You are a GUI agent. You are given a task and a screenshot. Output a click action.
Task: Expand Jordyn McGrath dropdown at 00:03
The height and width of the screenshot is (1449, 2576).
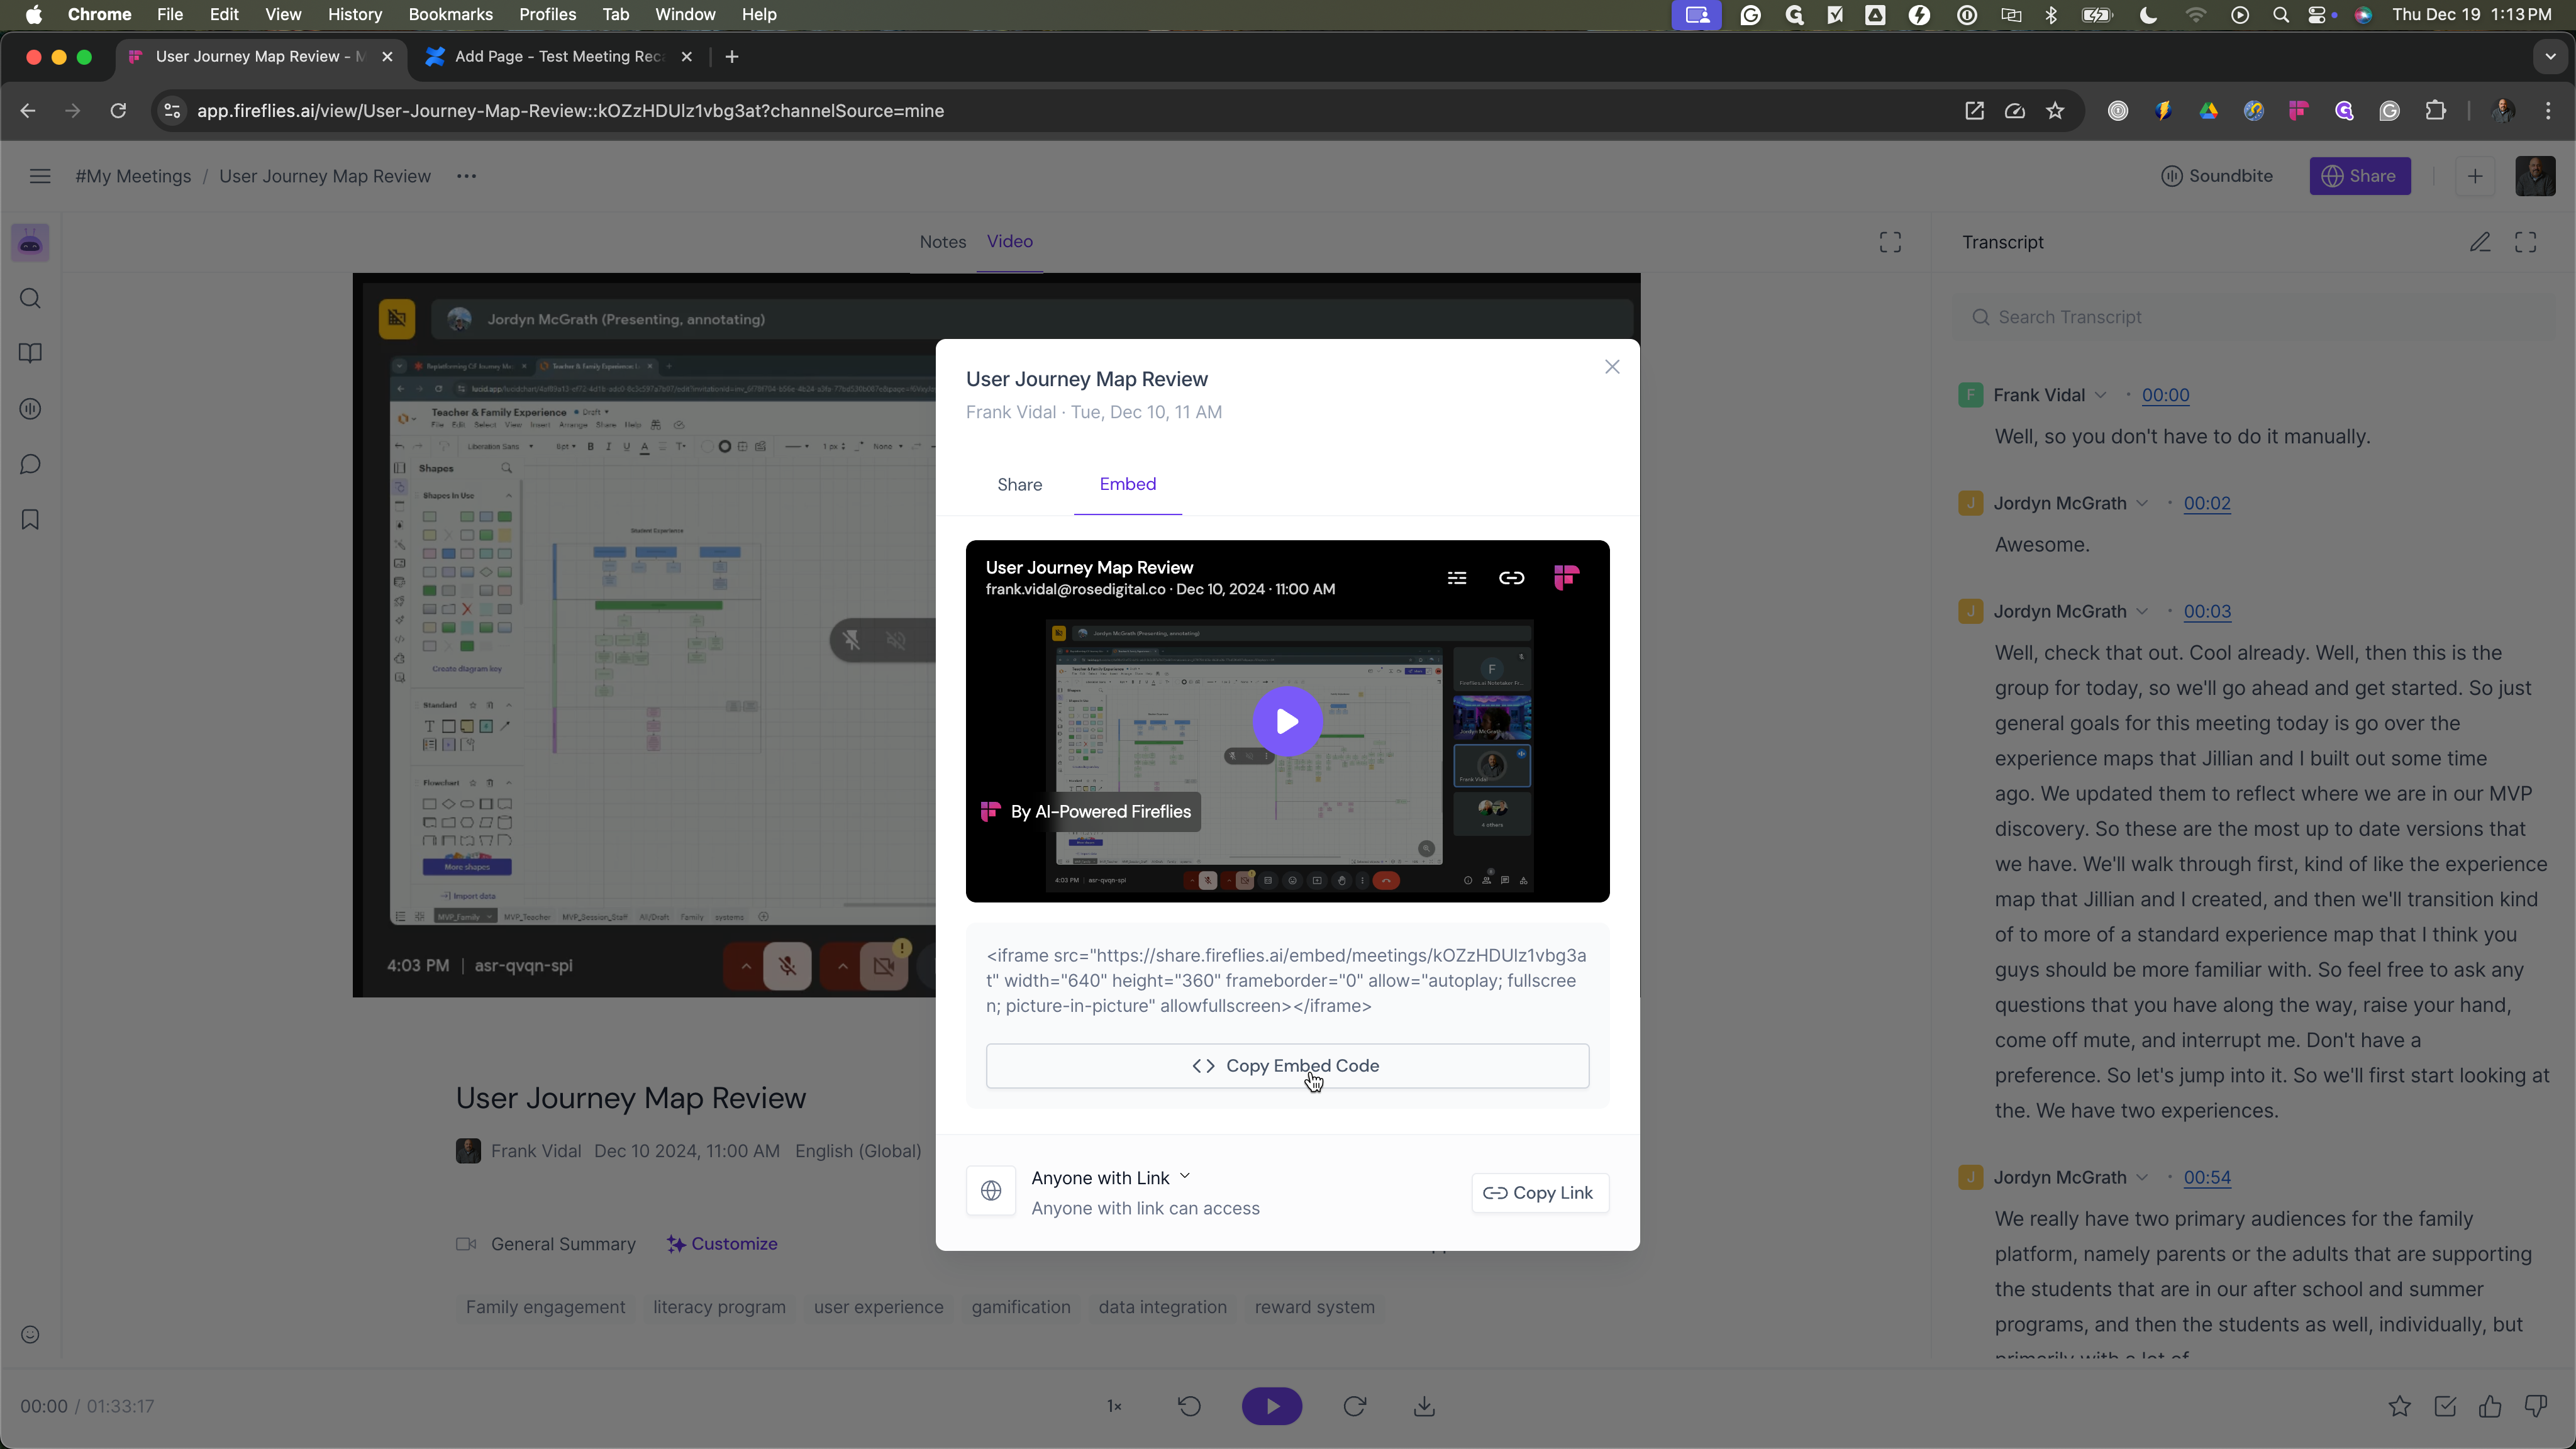click(2142, 611)
